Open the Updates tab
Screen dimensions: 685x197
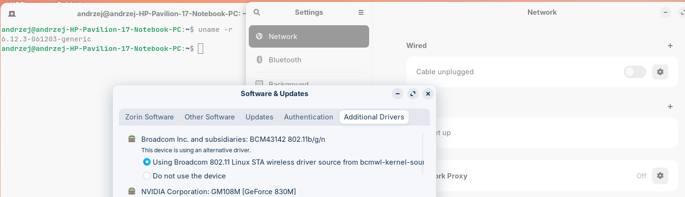pyautogui.click(x=259, y=117)
